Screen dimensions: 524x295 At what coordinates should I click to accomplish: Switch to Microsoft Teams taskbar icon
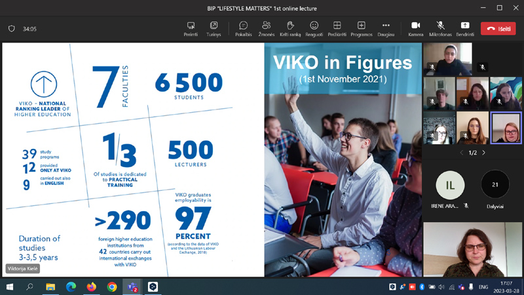132,287
